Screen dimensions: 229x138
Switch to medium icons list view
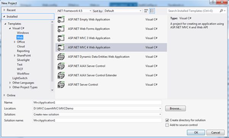point(152,11)
